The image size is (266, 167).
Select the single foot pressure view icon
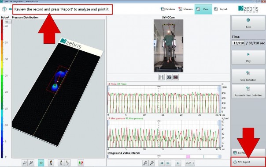(x=51, y=163)
